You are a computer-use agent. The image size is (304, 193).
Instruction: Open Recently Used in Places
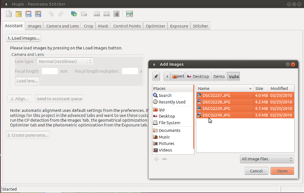tap(172, 102)
